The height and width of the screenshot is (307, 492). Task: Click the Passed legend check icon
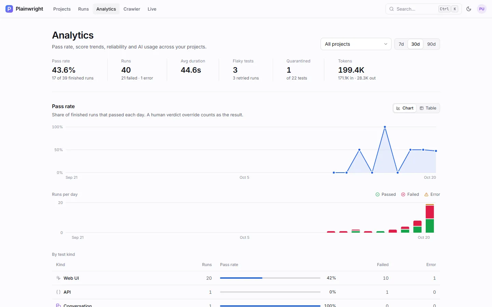tap(378, 194)
